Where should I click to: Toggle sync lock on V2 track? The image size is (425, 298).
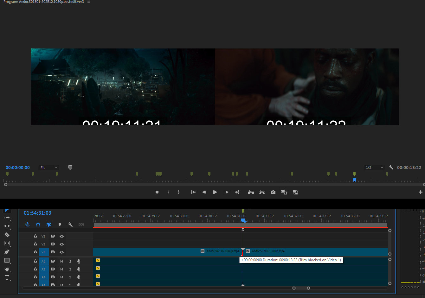(x=53, y=244)
